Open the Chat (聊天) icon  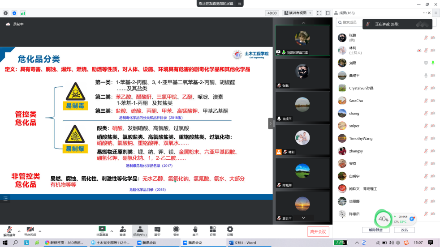click(157, 230)
